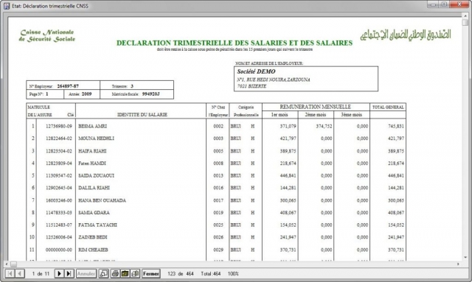Click the name RIM CHEAIEB

(x=93, y=250)
